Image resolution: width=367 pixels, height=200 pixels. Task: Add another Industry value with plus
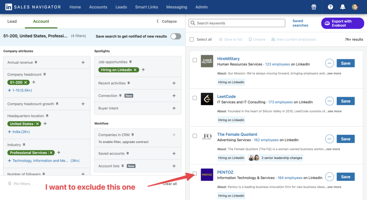click(x=59, y=152)
